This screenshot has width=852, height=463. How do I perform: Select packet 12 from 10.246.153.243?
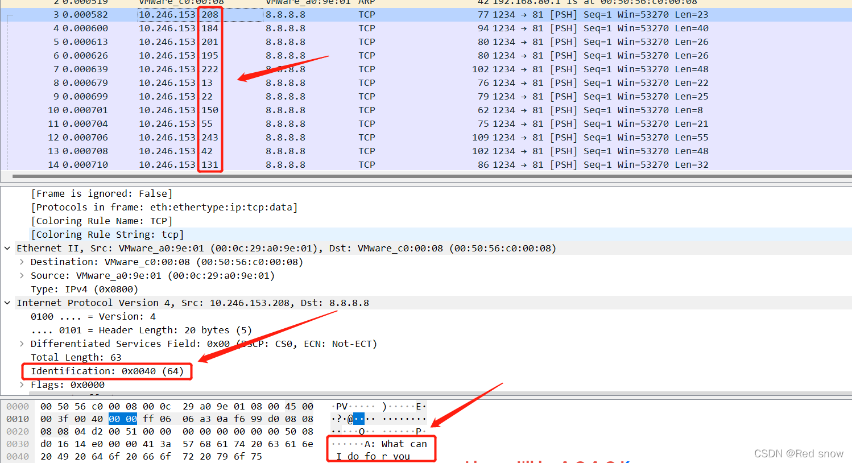tap(426, 138)
